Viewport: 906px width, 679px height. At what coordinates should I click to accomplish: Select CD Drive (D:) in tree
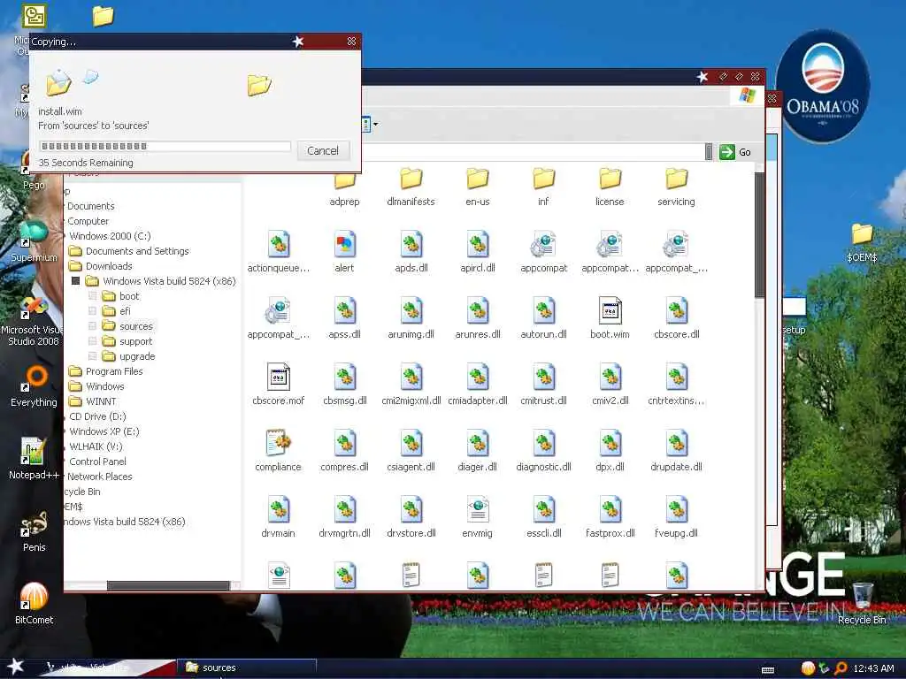click(x=97, y=416)
